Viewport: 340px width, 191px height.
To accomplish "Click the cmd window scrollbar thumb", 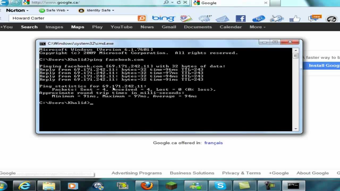I will pyautogui.click(x=296, y=56).
